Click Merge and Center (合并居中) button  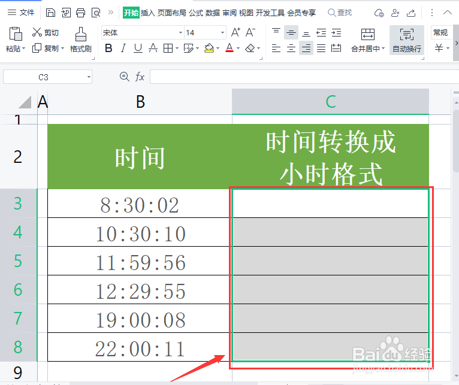pos(368,40)
